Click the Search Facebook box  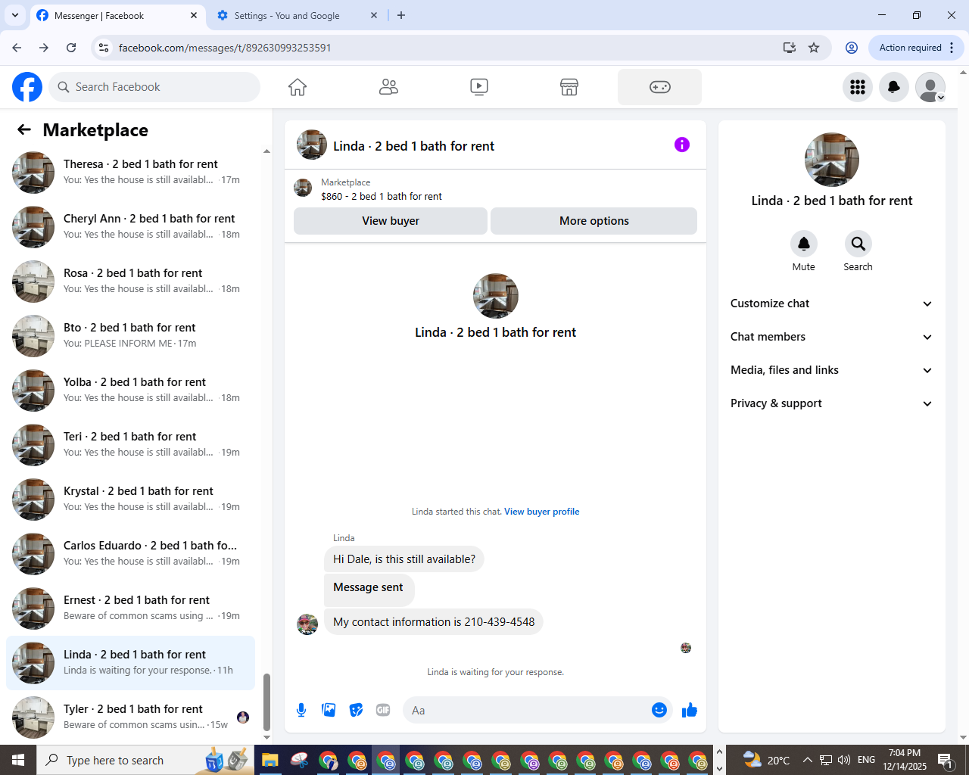coord(154,87)
